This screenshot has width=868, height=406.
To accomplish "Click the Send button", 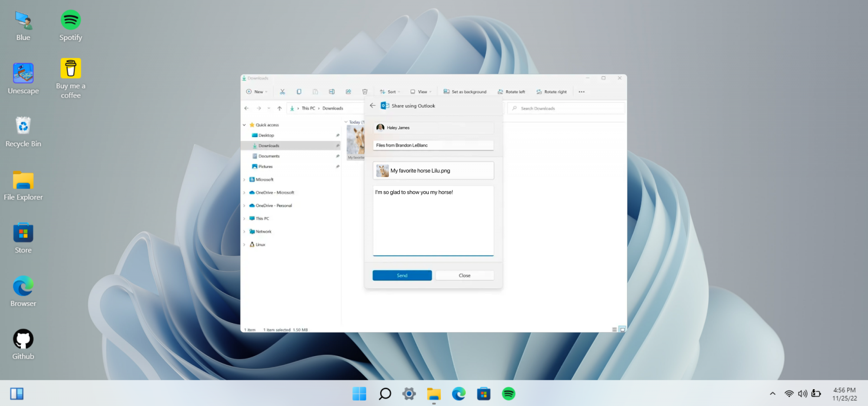I will tap(402, 275).
